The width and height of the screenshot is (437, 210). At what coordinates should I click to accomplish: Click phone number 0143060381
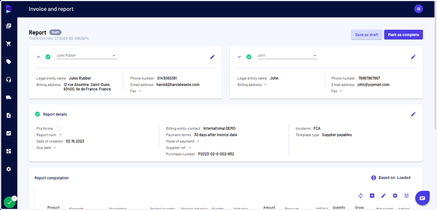coord(167,78)
